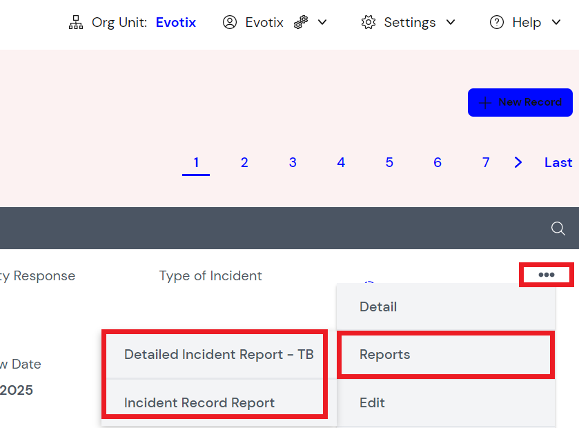Jump to the Last page
The width and height of the screenshot is (579, 428).
coord(558,162)
